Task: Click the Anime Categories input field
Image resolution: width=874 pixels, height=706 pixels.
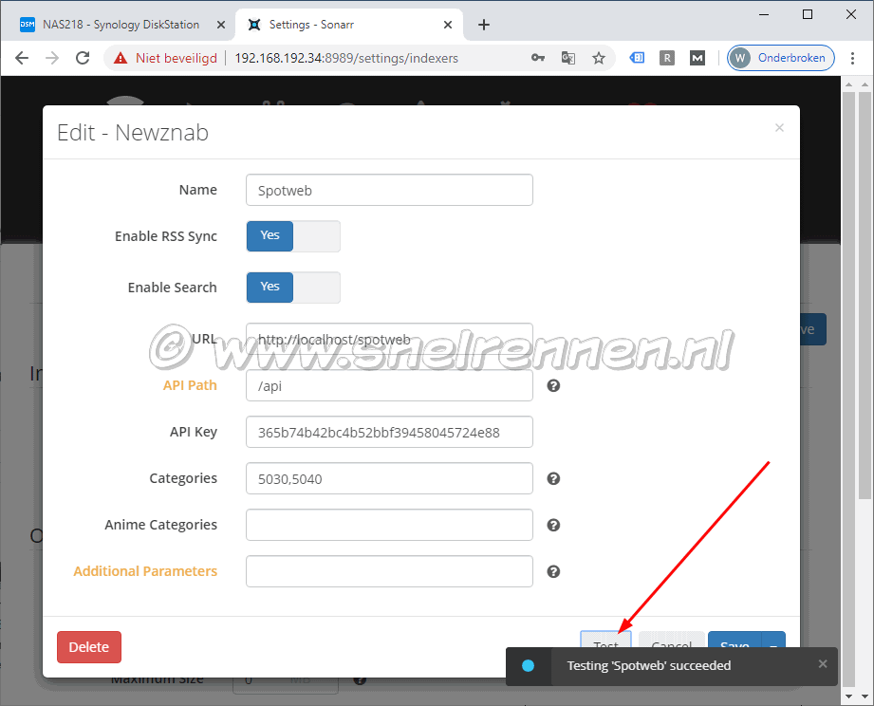Action: point(389,525)
